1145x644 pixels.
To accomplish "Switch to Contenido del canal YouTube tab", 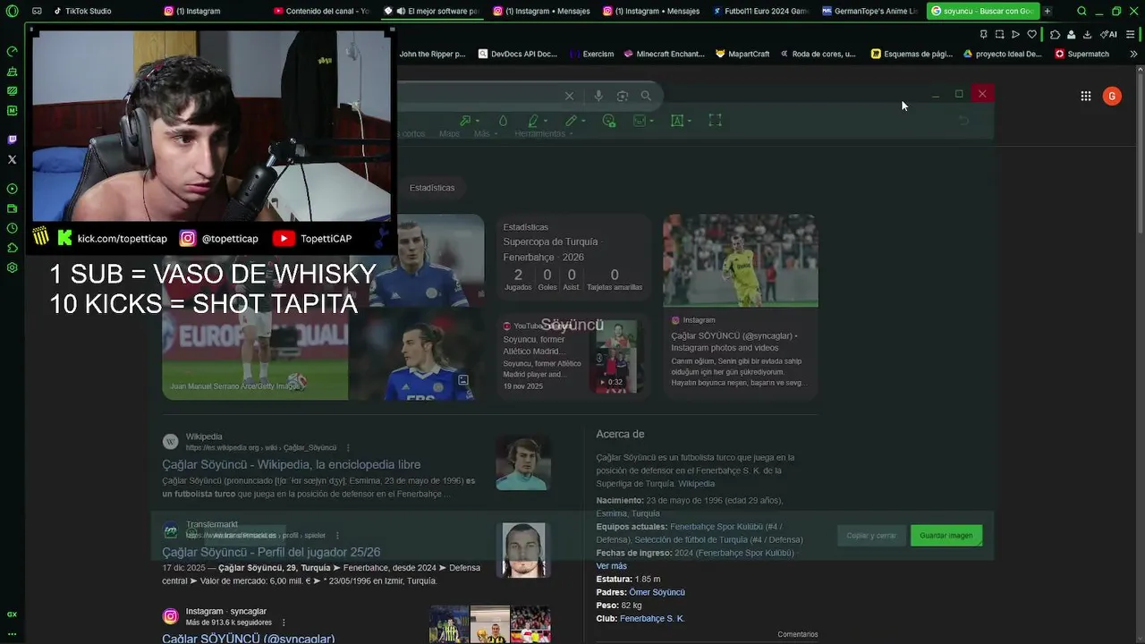I will (322, 11).
